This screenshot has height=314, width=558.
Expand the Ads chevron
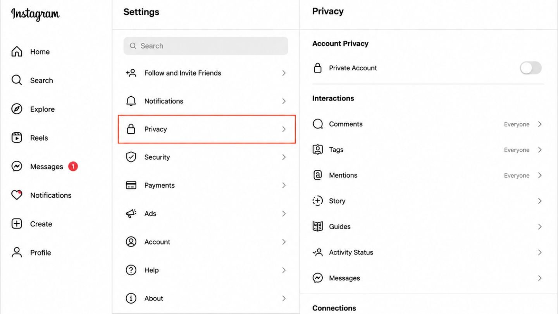[284, 214]
